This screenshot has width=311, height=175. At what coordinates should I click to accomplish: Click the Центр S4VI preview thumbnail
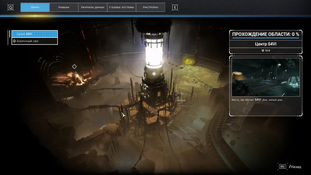point(266,77)
